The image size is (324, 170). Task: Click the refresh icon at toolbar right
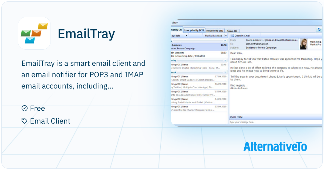(320, 30)
